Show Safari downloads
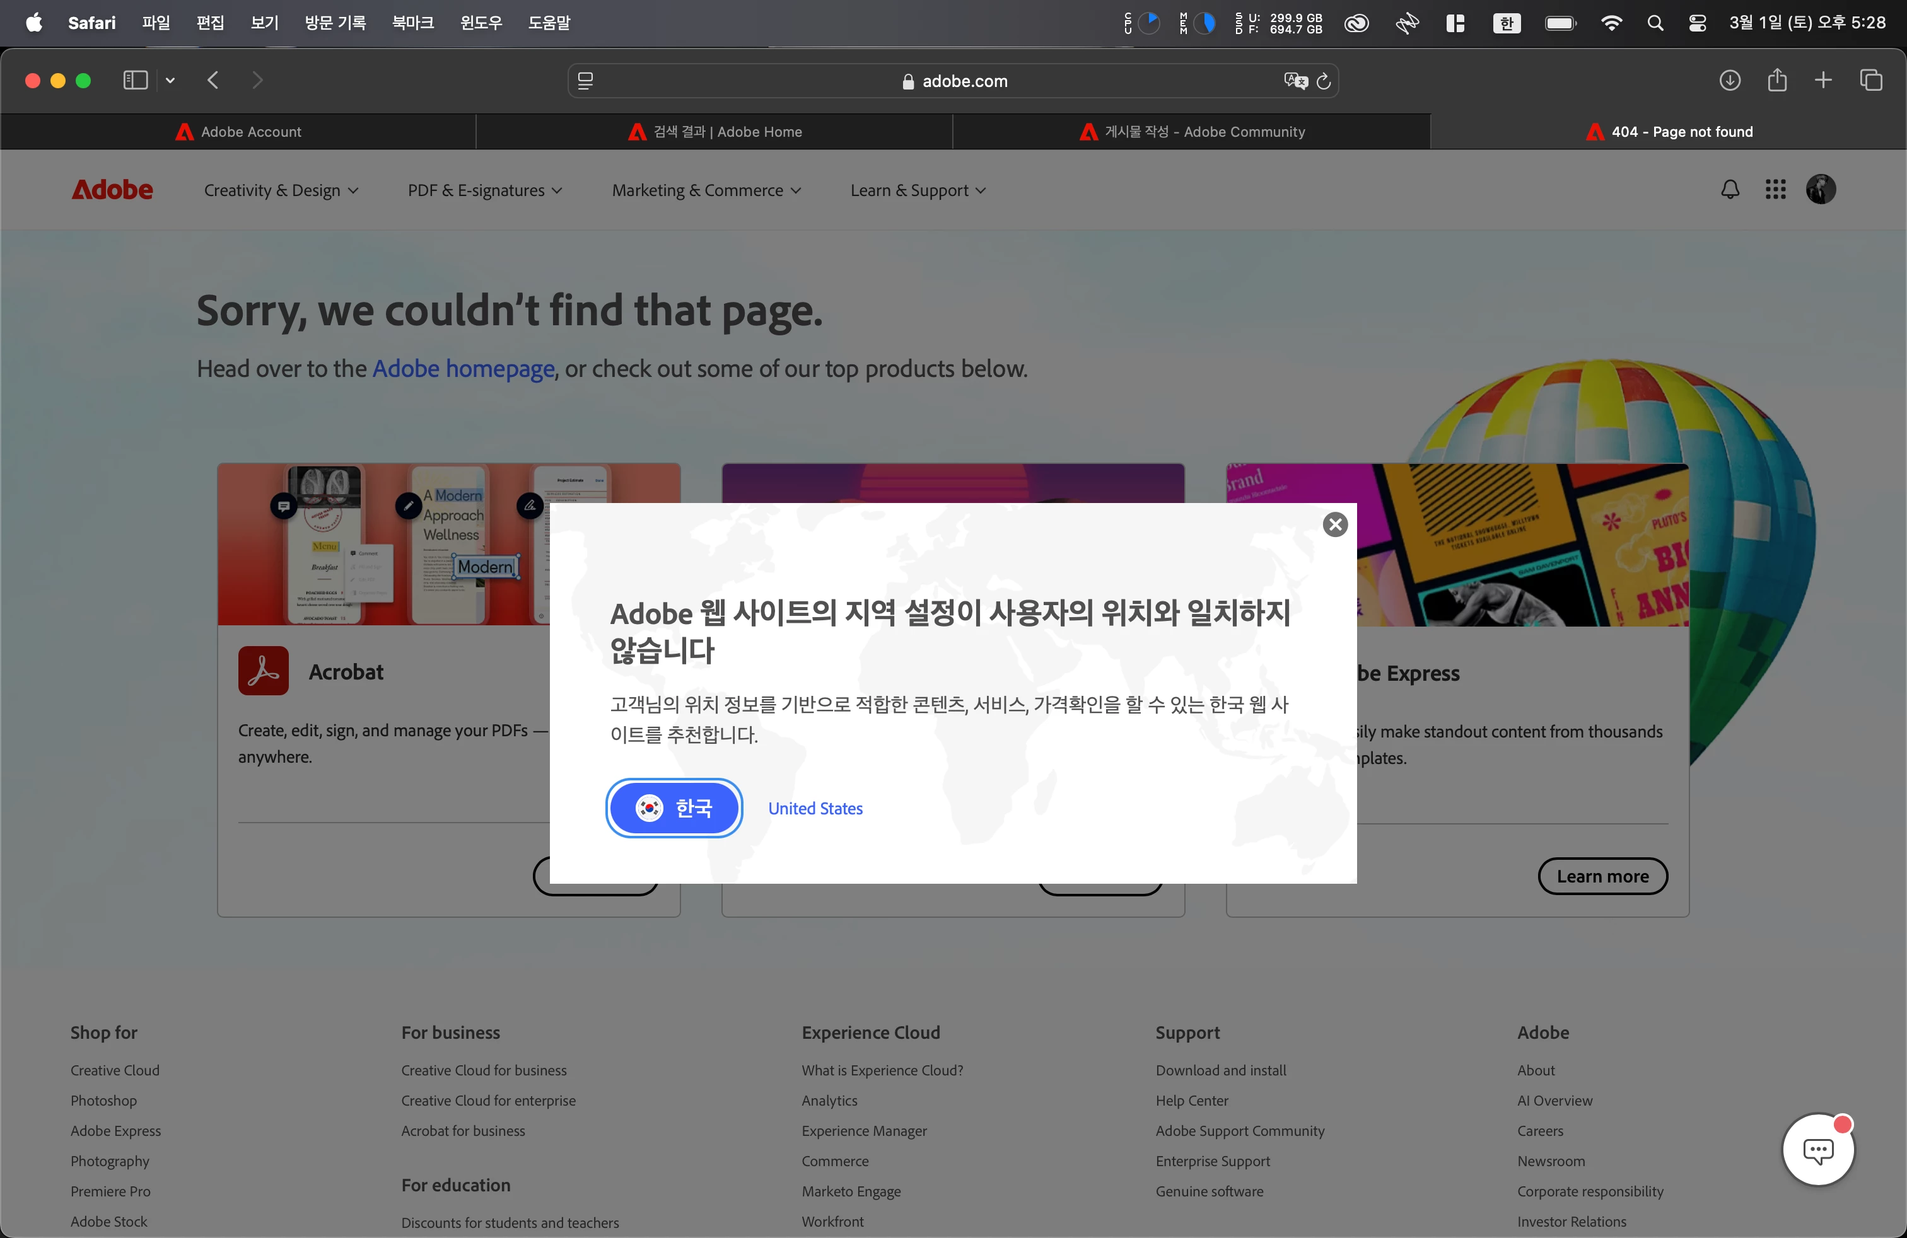1907x1238 pixels. point(1729,80)
